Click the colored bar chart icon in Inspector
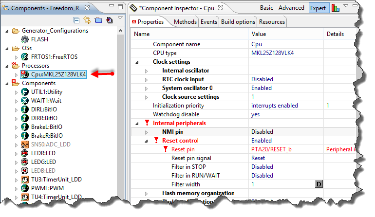This screenshot has width=375, height=217. click(x=336, y=8)
